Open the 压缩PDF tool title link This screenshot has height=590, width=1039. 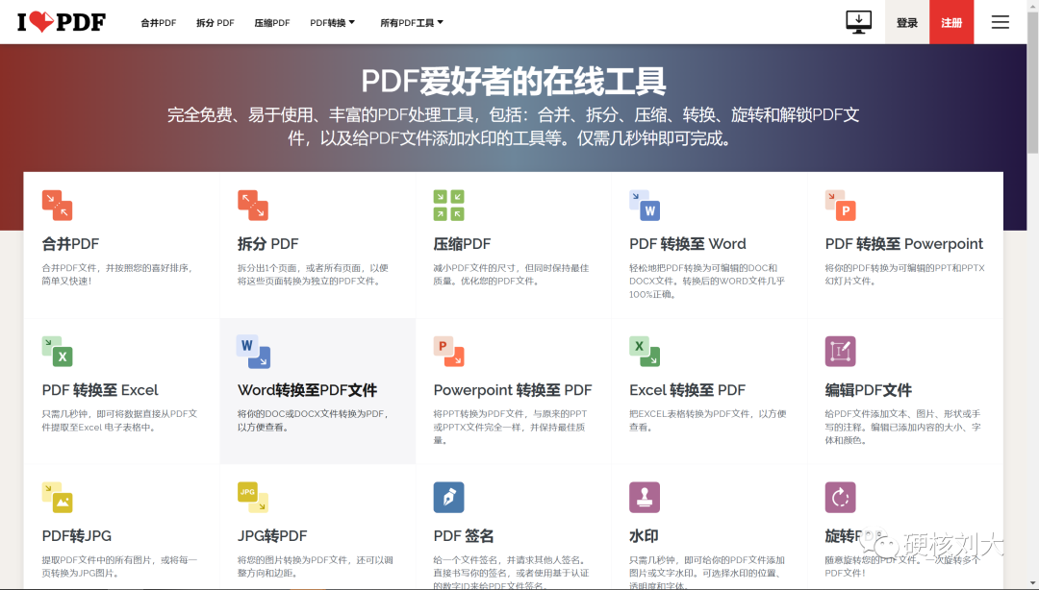pos(462,244)
